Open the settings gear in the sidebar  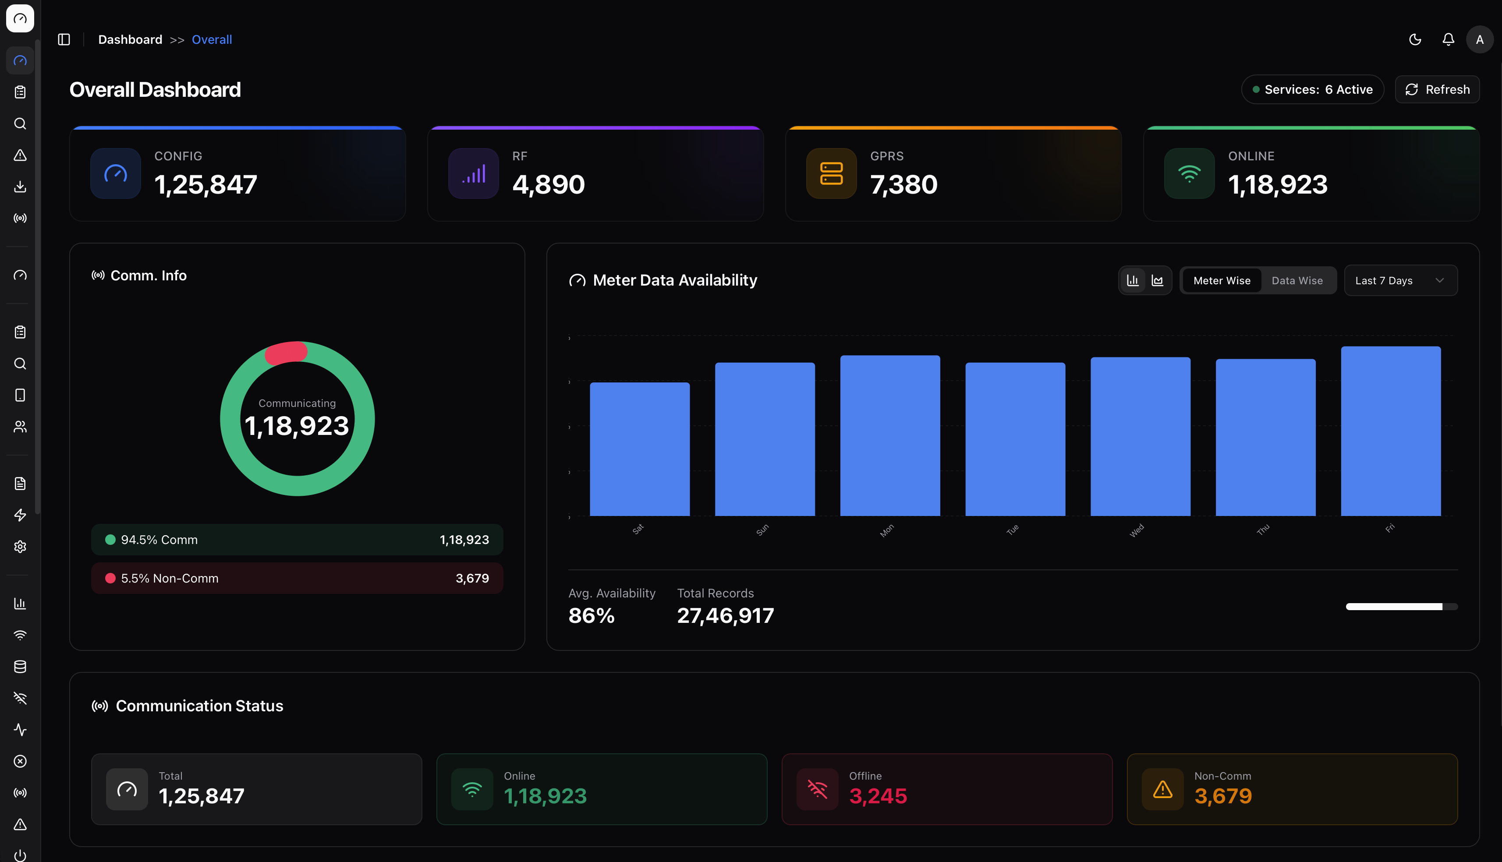(x=20, y=547)
